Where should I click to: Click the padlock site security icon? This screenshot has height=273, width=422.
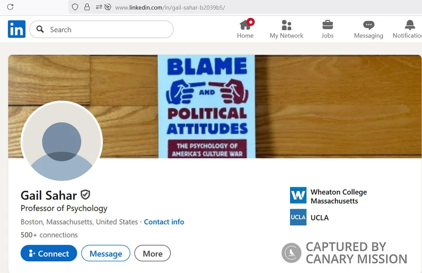87,7
